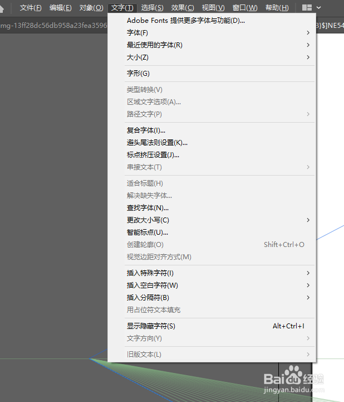Open the 效果(C) menu
The image size is (344, 402).
[x=183, y=8]
